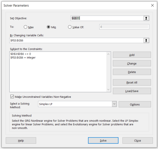The image size is (158, 149).
Task: Open solver Options
Action: 135,104
